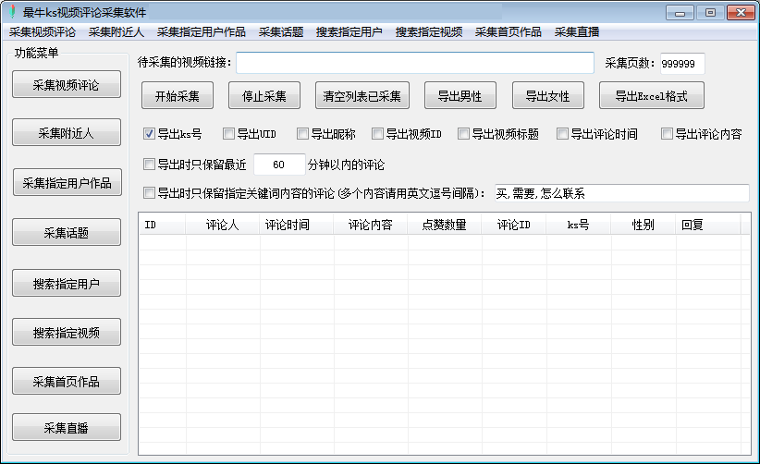Enable the 导出评论时间 checkbox
This screenshot has width=760, height=464.
(x=563, y=134)
